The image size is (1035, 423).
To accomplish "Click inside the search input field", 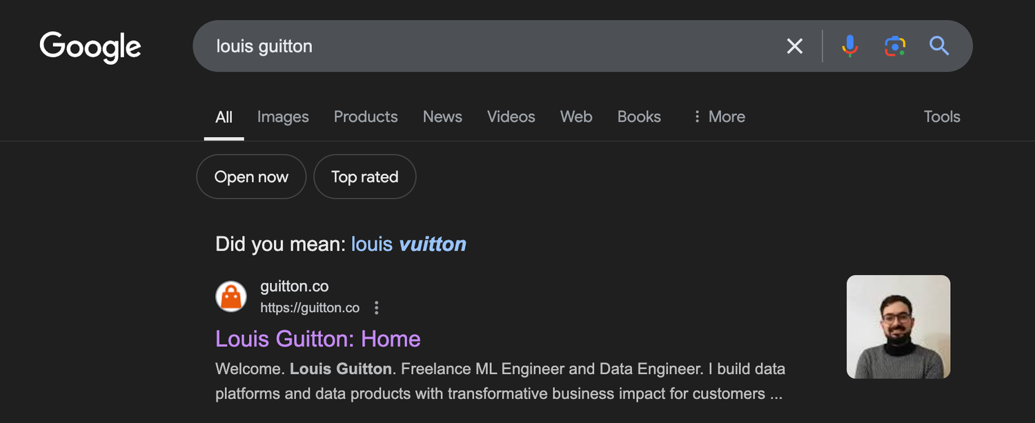I will pyautogui.click(x=483, y=46).
